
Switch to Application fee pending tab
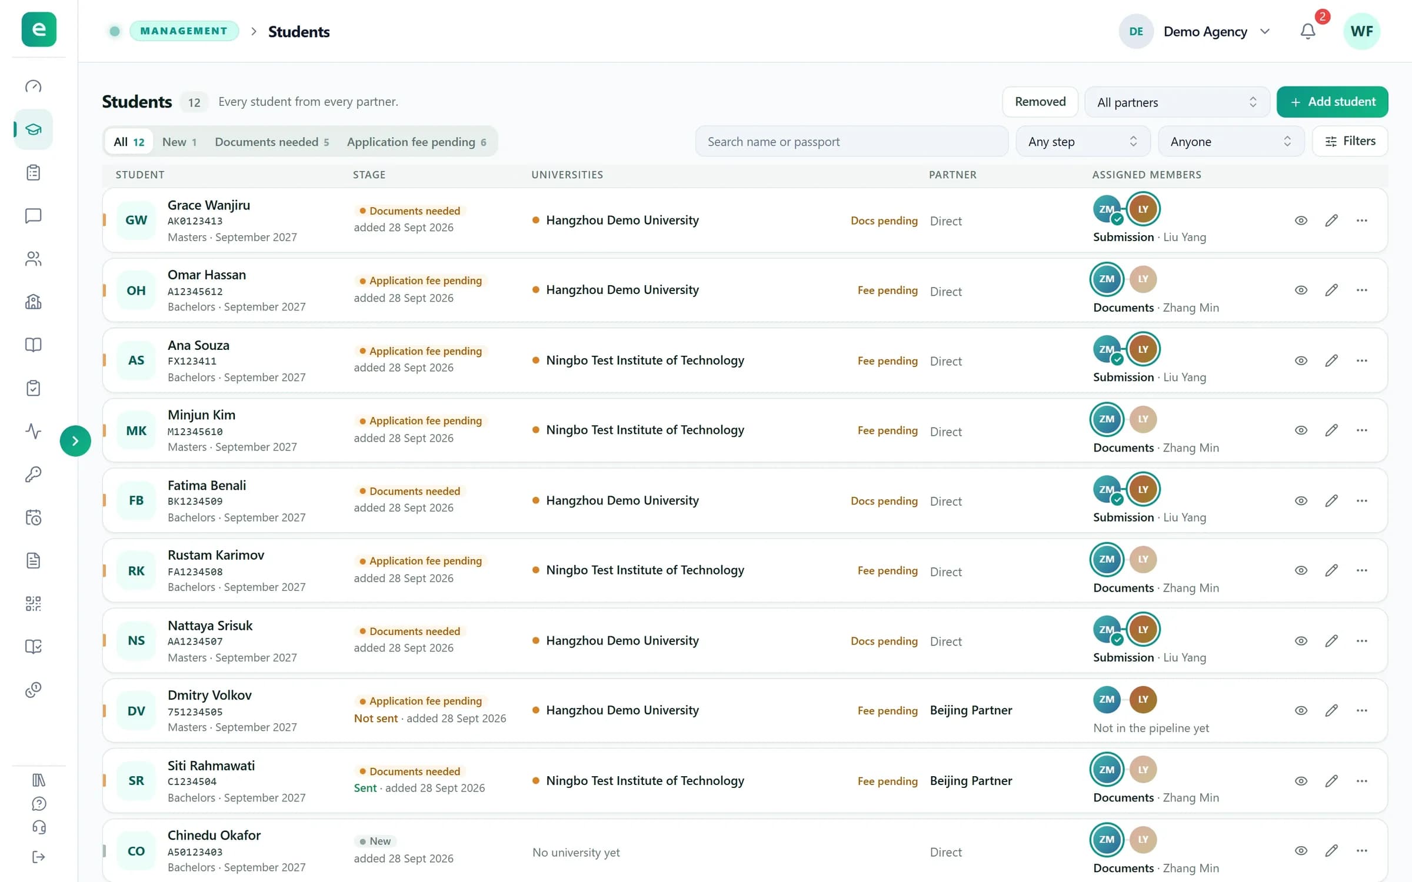pos(417,142)
